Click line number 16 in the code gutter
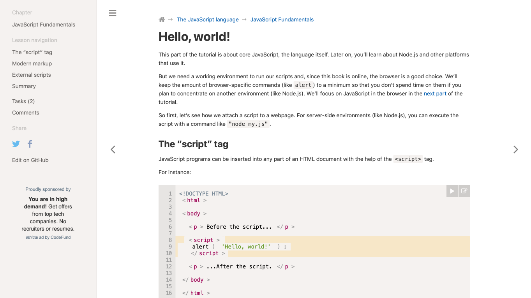This screenshot has height=298, width=531. [169, 293]
